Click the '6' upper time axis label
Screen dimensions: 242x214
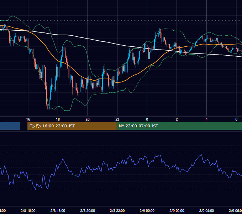click(x=236, y=119)
